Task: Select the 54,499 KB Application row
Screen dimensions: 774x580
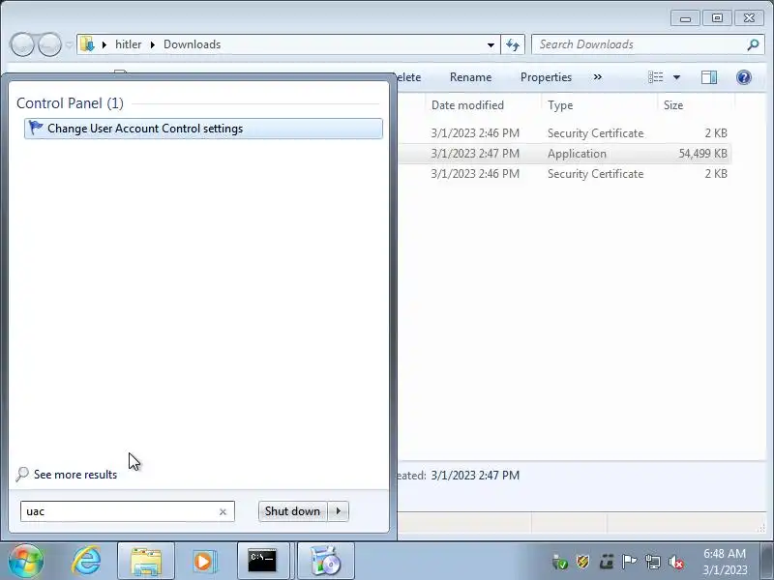Action: (565, 154)
